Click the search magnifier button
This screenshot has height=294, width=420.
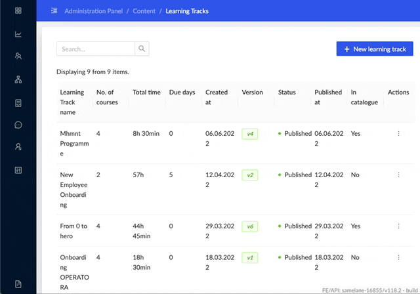[x=142, y=49]
